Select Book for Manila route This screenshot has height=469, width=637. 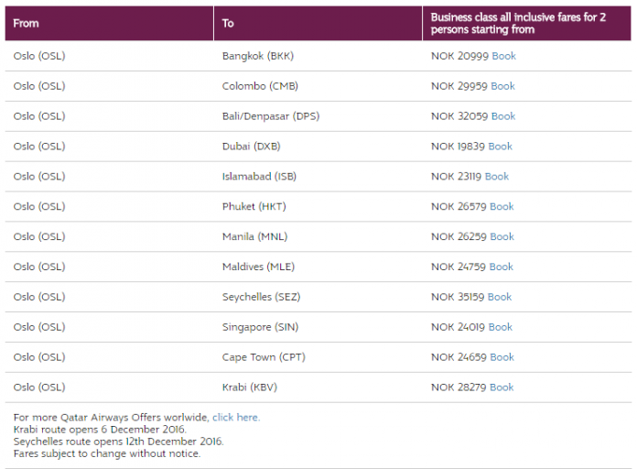[502, 236]
